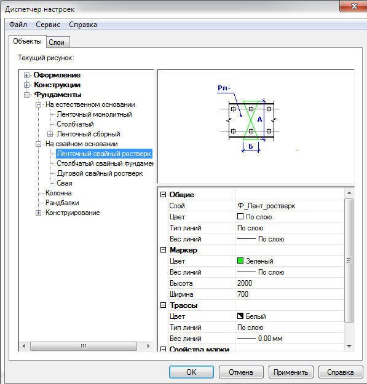Screen dimensions: 367x384
Task: Click the Высота value field 2000
Action: [x=290, y=283]
